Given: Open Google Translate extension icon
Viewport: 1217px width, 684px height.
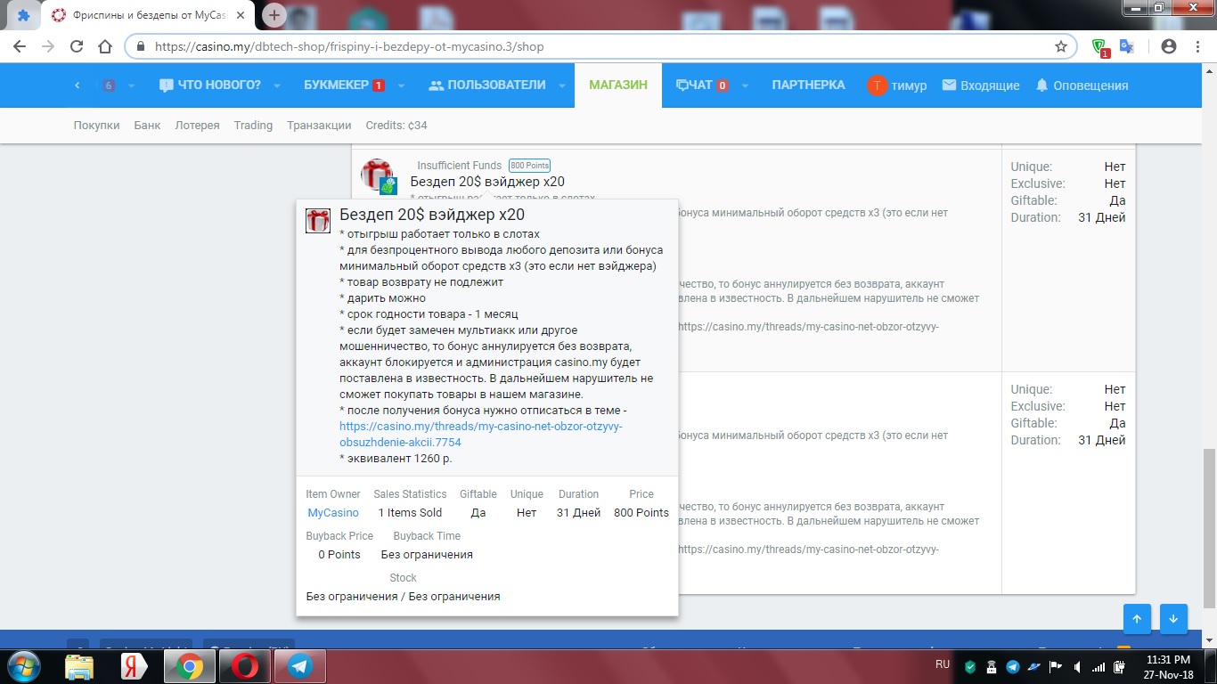Looking at the screenshot, I should tap(1127, 46).
